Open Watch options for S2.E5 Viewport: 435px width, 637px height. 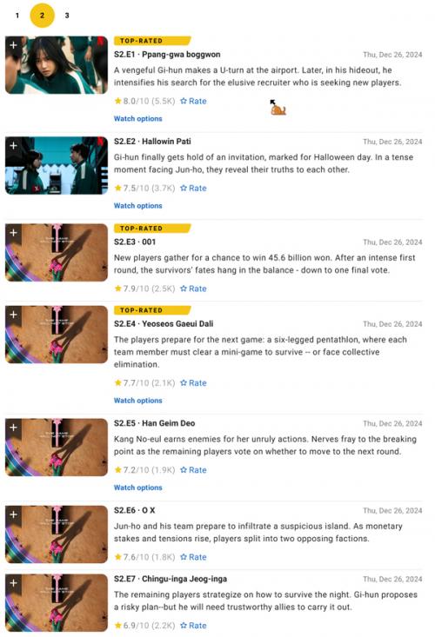tap(137, 488)
